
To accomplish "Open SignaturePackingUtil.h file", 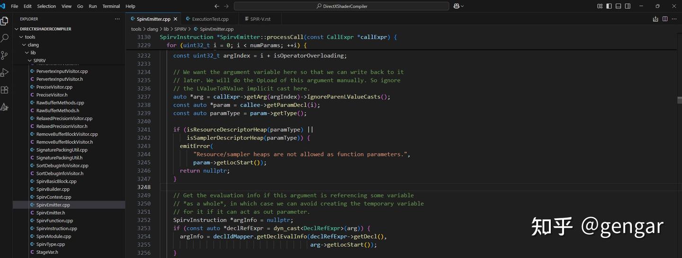I will (59, 158).
